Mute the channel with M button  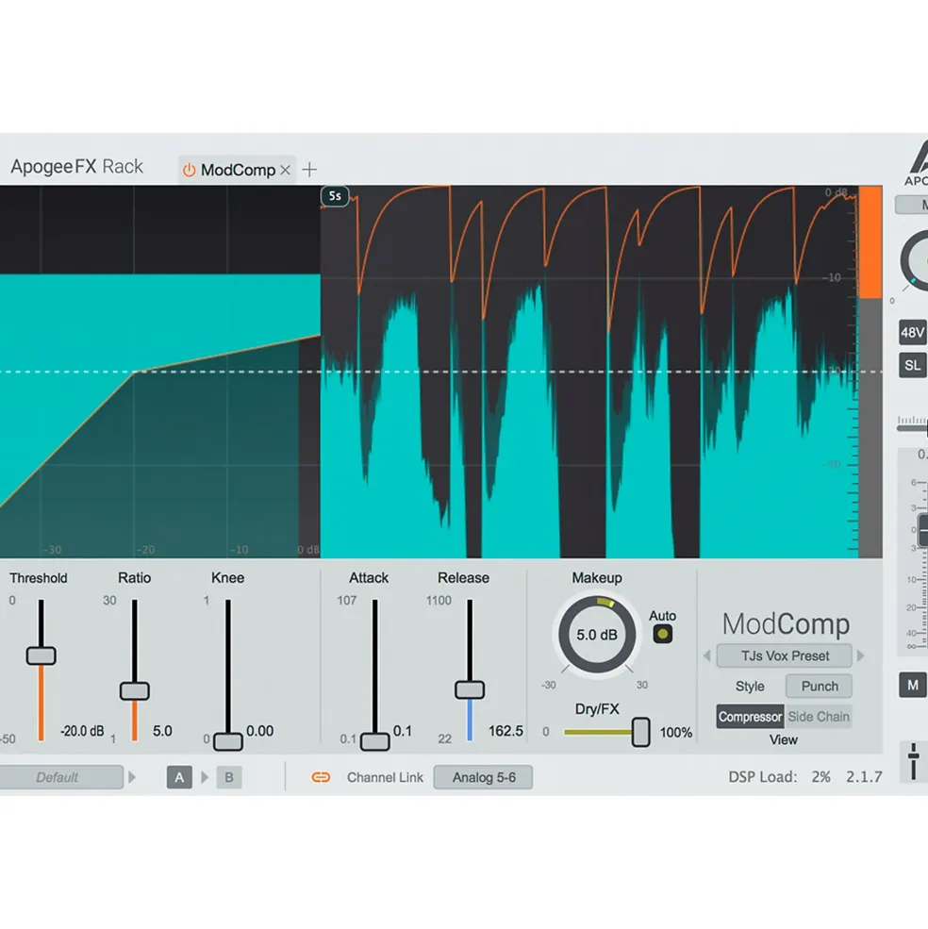(x=912, y=686)
